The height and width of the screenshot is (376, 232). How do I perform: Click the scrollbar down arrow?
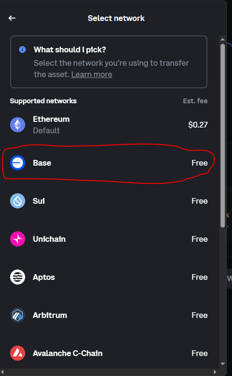coord(222,364)
